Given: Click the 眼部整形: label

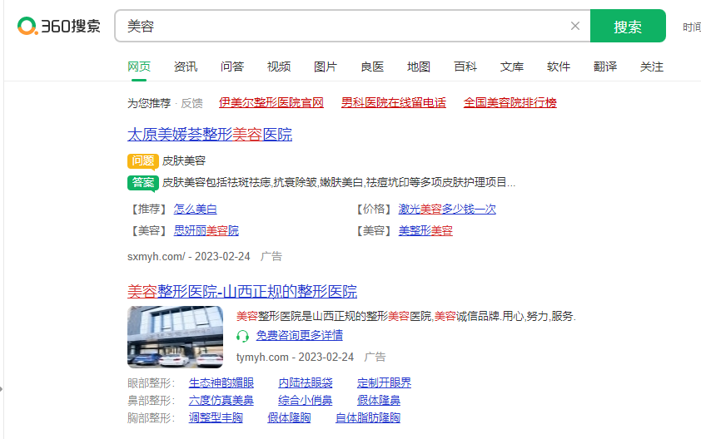Looking at the screenshot, I should [x=152, y=382].
